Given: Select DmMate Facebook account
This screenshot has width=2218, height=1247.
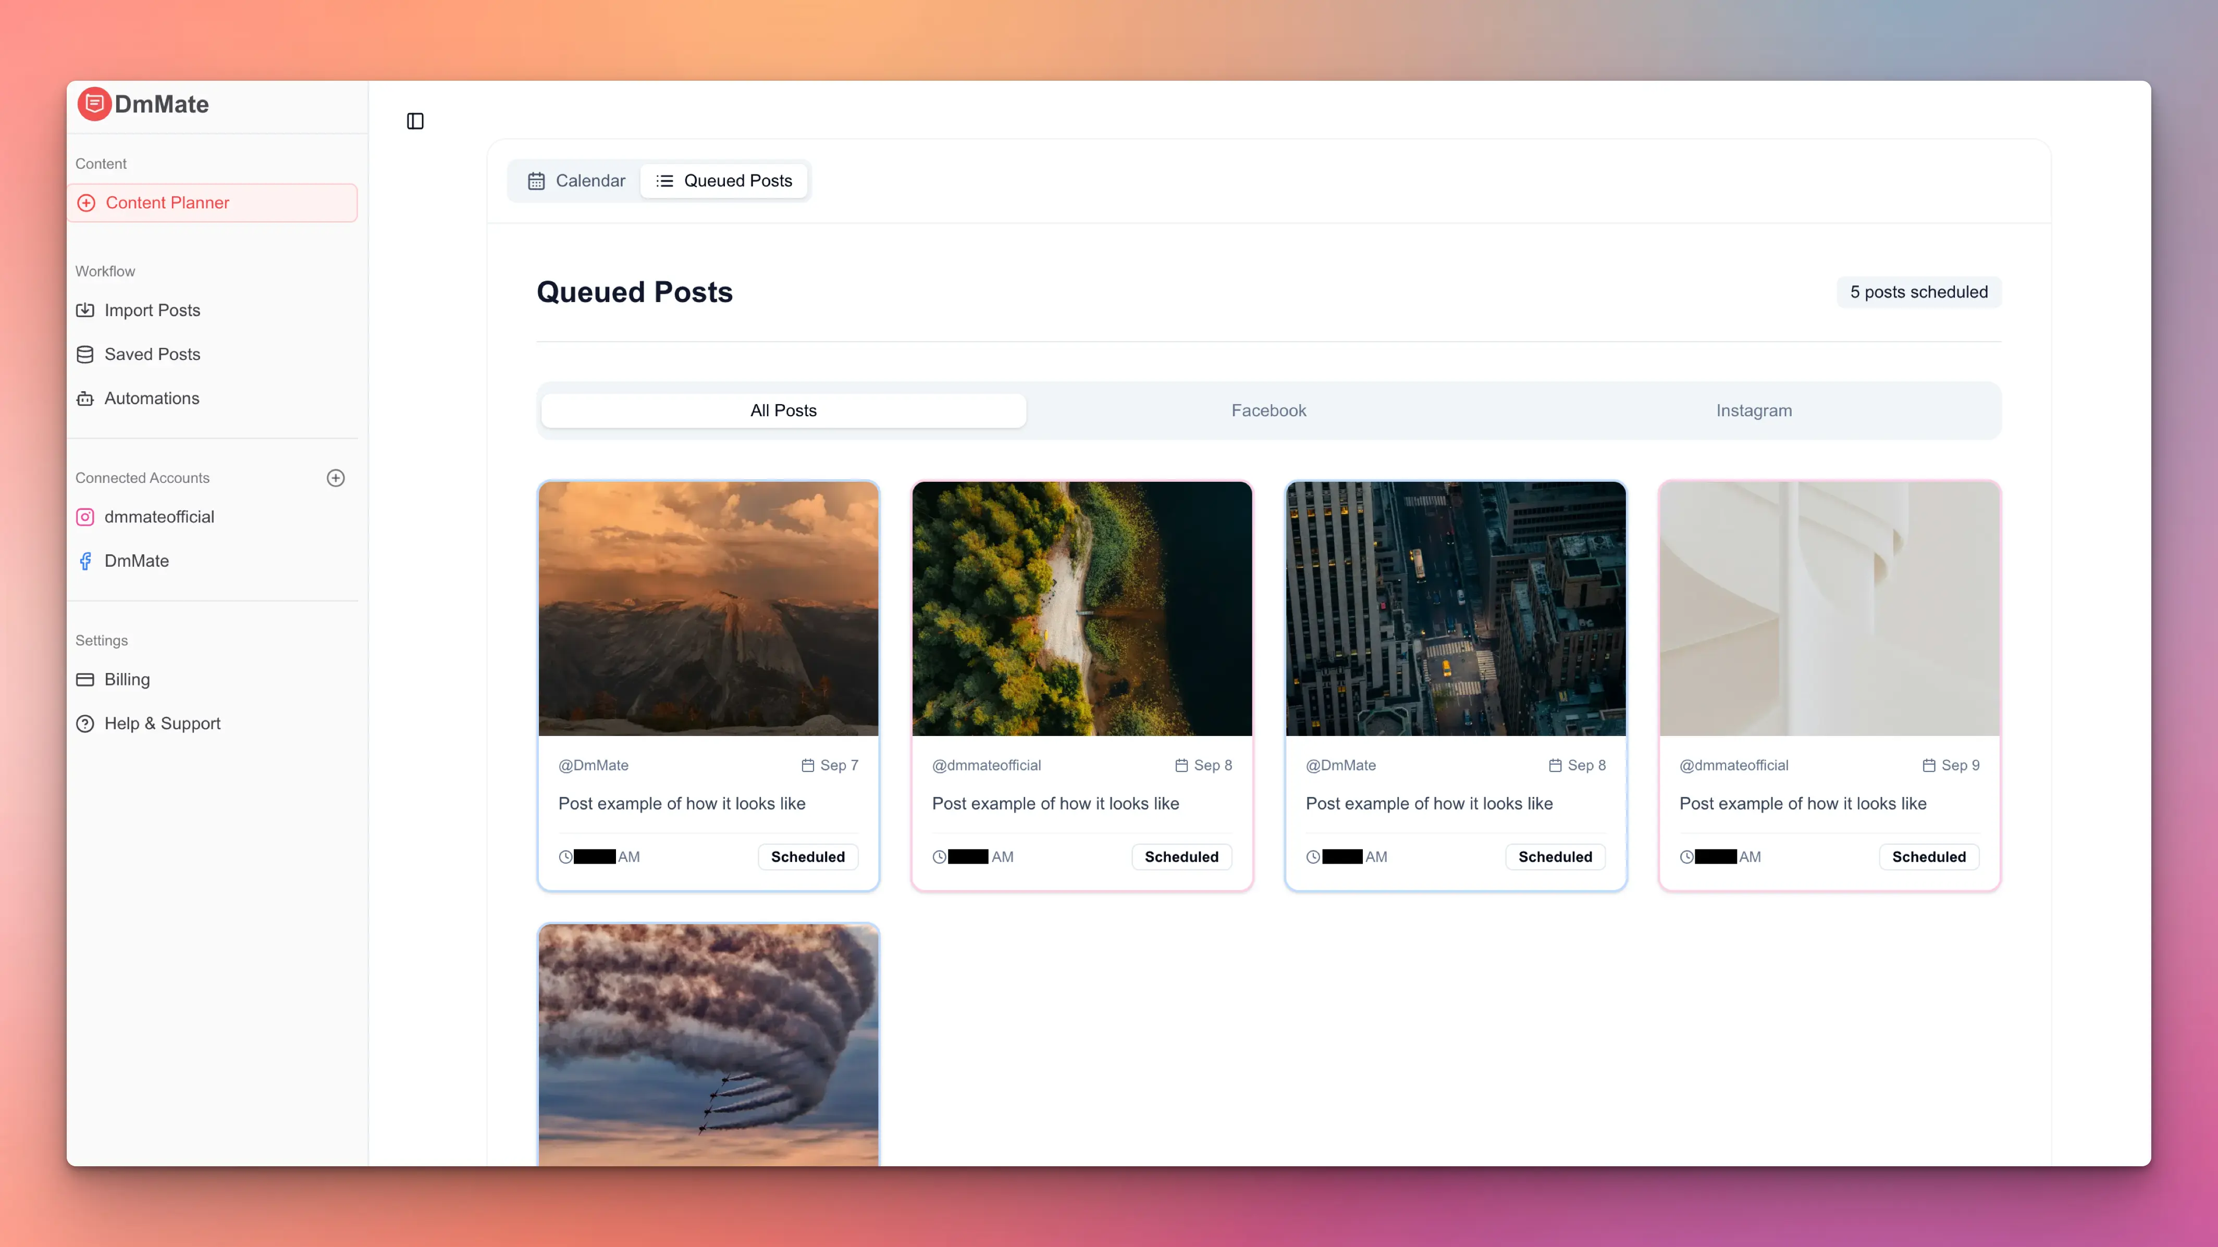Looking at the screenshot, I should coord(136,560).
